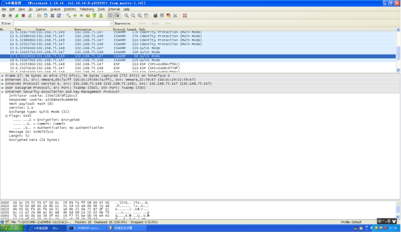The width and height of the screenshot is (401, 232).
Task: Open Preferences from the toolbar
Action: pos(175,15)
